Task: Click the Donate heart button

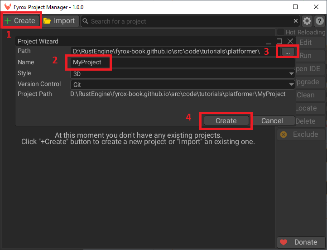Action: coord(301,242)
